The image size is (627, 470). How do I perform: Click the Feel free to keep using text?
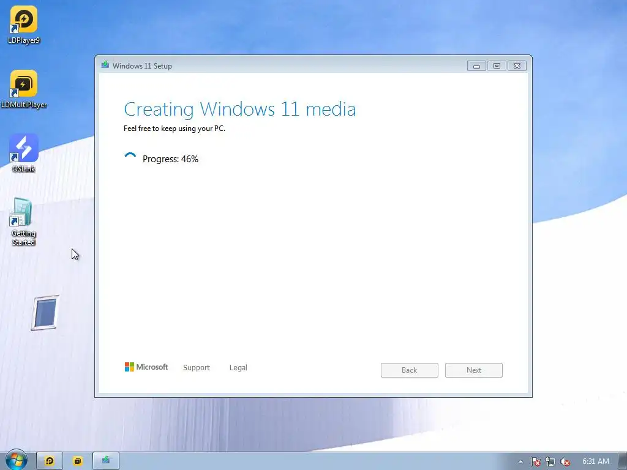175,129
